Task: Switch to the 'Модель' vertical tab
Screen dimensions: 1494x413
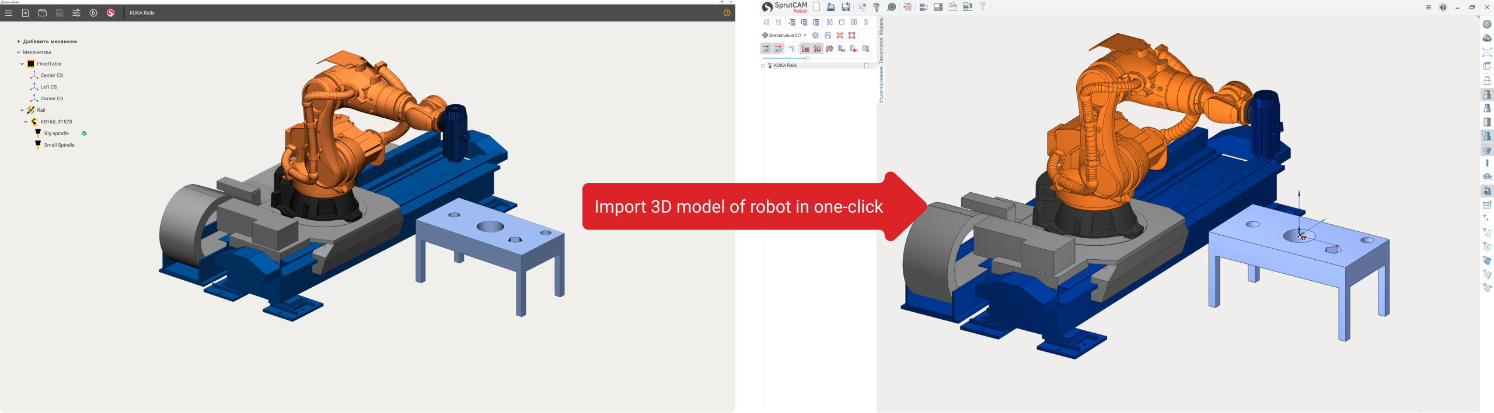Action: tap(881, 27)
